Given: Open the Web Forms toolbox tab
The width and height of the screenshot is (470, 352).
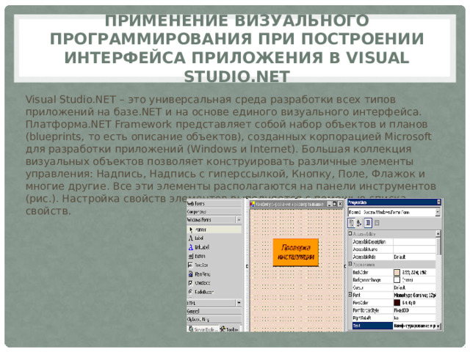Looking at the screenshot, I should 214,204.
